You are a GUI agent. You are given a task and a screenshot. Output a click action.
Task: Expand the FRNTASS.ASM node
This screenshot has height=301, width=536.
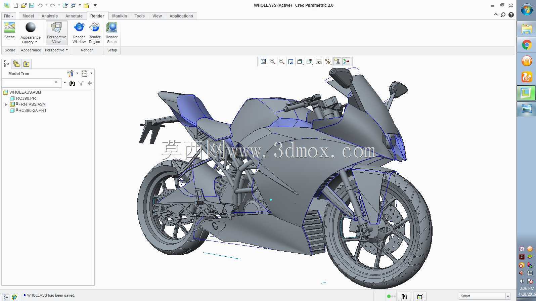coord(6,104)
